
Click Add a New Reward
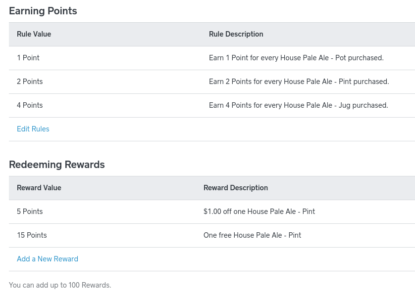48,259
